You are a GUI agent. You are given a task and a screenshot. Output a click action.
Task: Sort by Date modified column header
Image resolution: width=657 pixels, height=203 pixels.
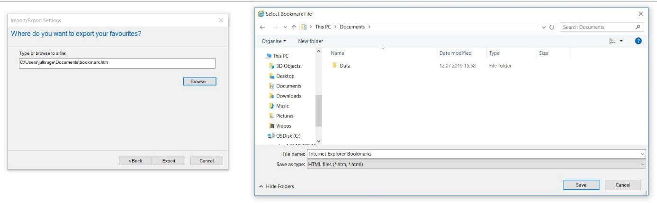(x=455, y=53)
